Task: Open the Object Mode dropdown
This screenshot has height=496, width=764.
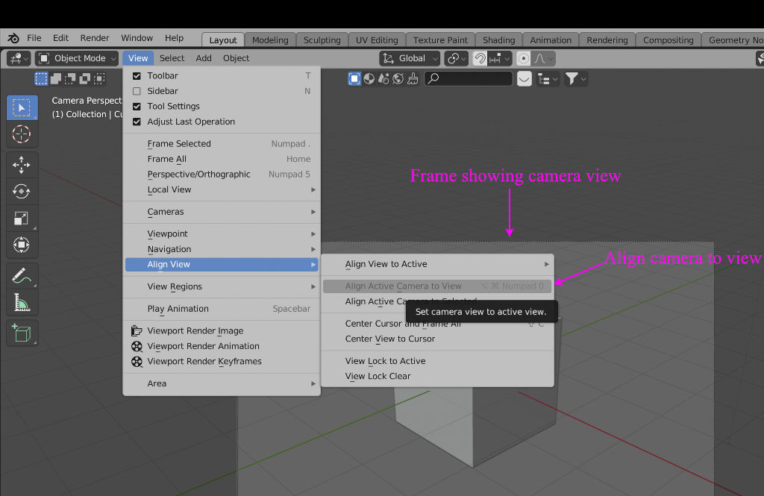Action: pos(77,58)
